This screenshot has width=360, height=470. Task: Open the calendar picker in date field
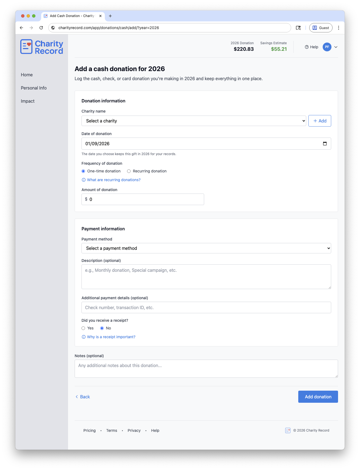coord(325,144)
